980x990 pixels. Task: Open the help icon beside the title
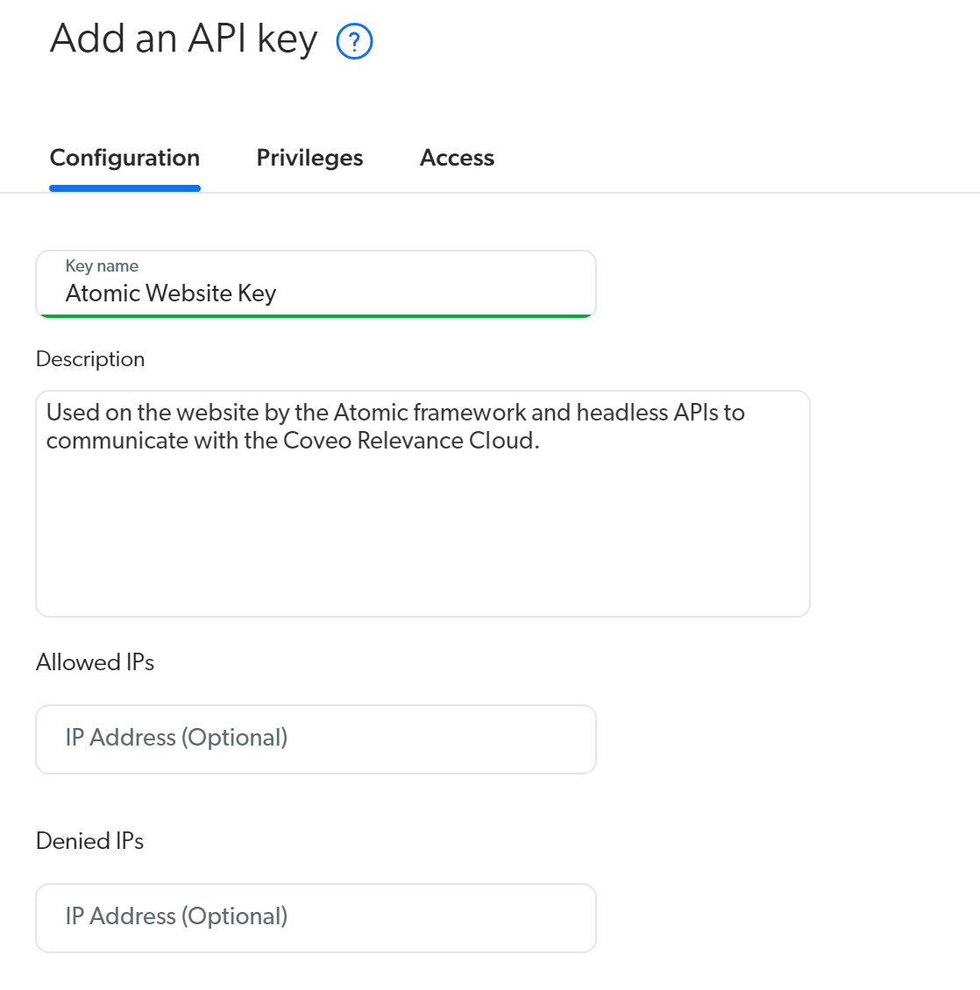354,41
